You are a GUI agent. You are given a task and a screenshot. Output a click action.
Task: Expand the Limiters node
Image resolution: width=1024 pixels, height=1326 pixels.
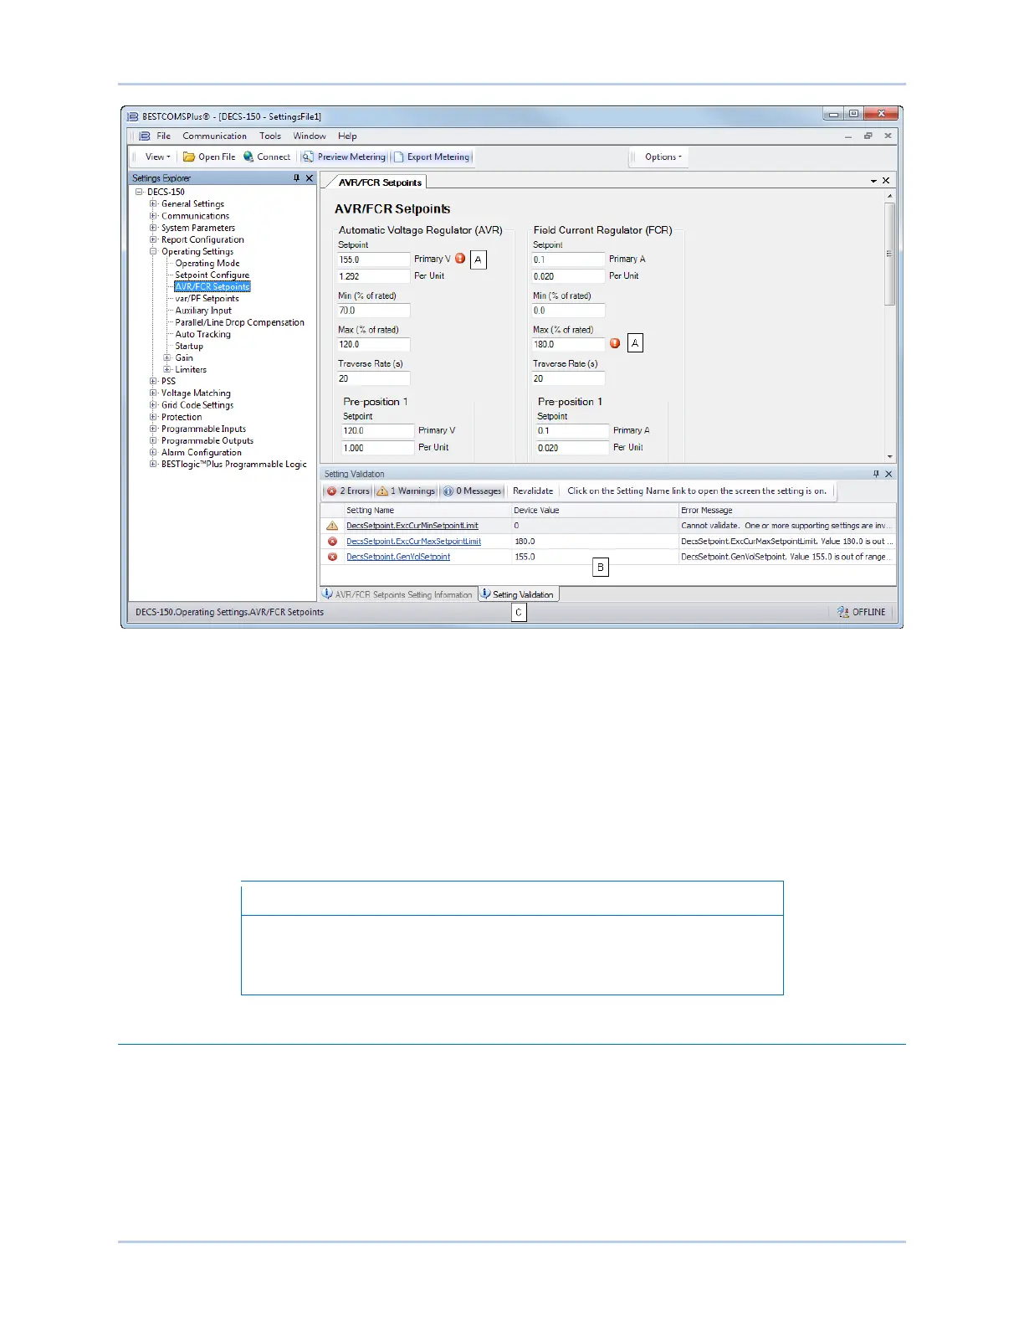[x=167, y=369]
